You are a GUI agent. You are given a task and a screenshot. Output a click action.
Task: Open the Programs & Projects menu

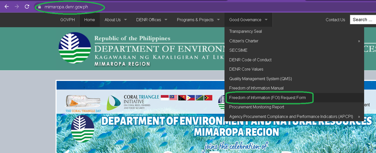195,20
